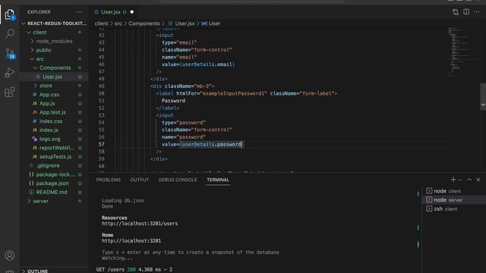The image size is (486, 273).
Task: Open the Extensions view
Action: tap(10, 92)
